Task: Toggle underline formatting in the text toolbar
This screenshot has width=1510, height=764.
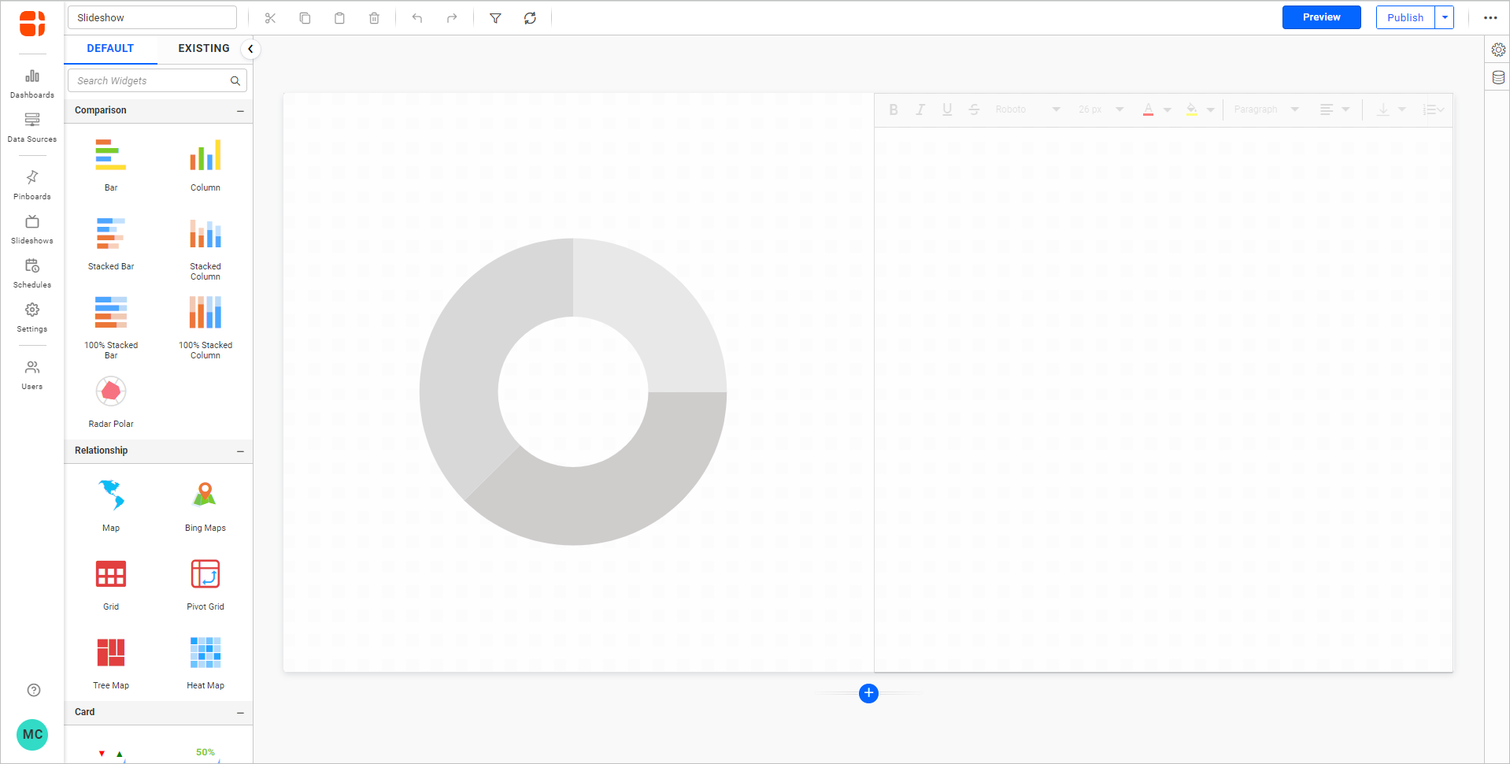Action: [947, 109]
